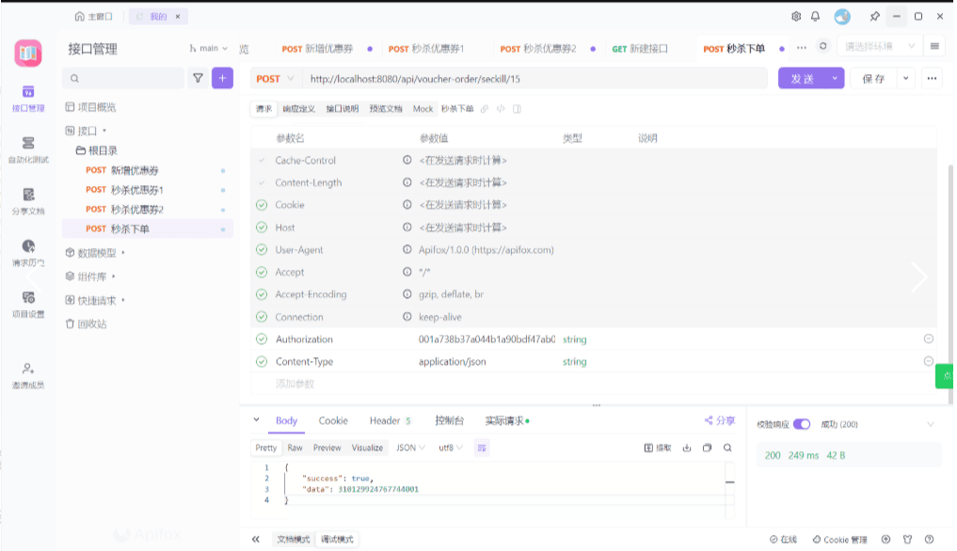Open the notification bell in title bar
957x551 pixels.
click(x=815, y=16)
